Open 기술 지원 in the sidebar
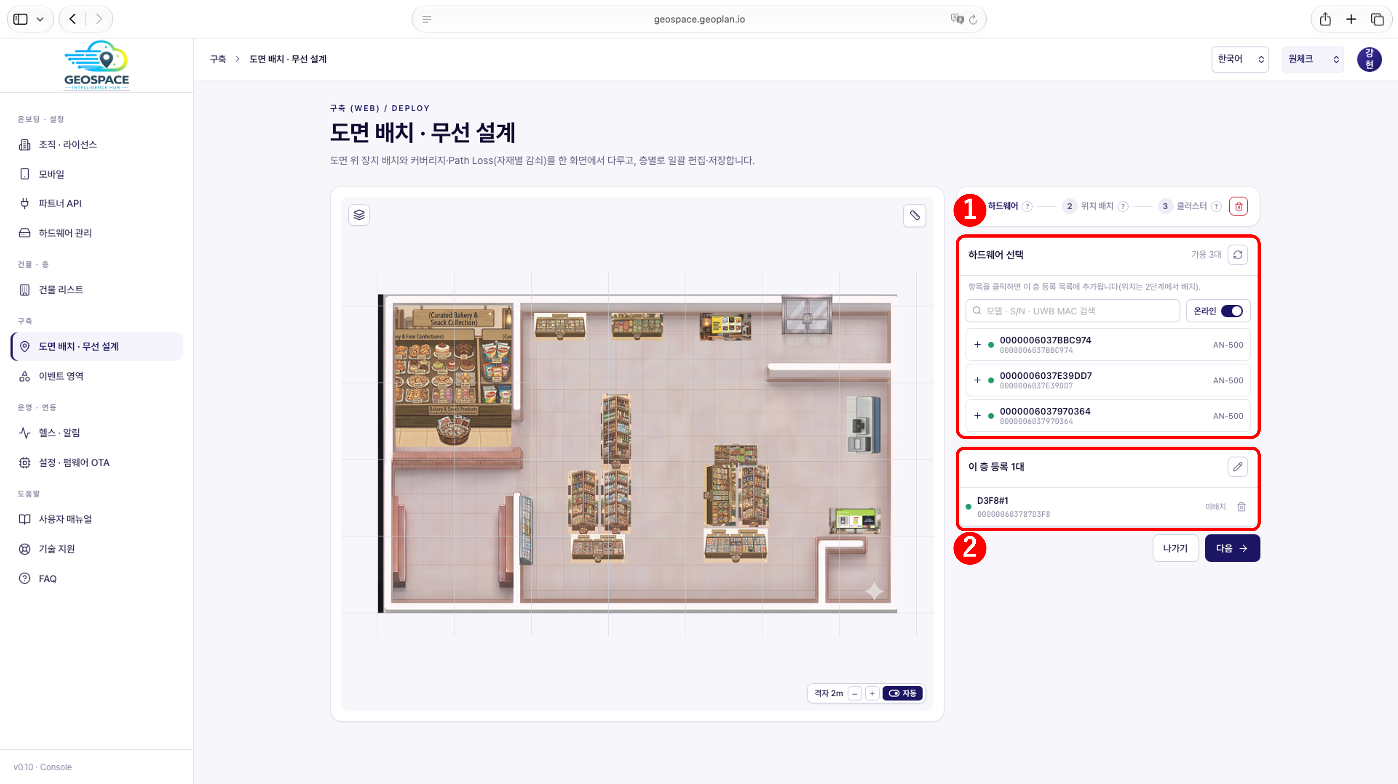 pyautogui.click(x=97, y=549)
